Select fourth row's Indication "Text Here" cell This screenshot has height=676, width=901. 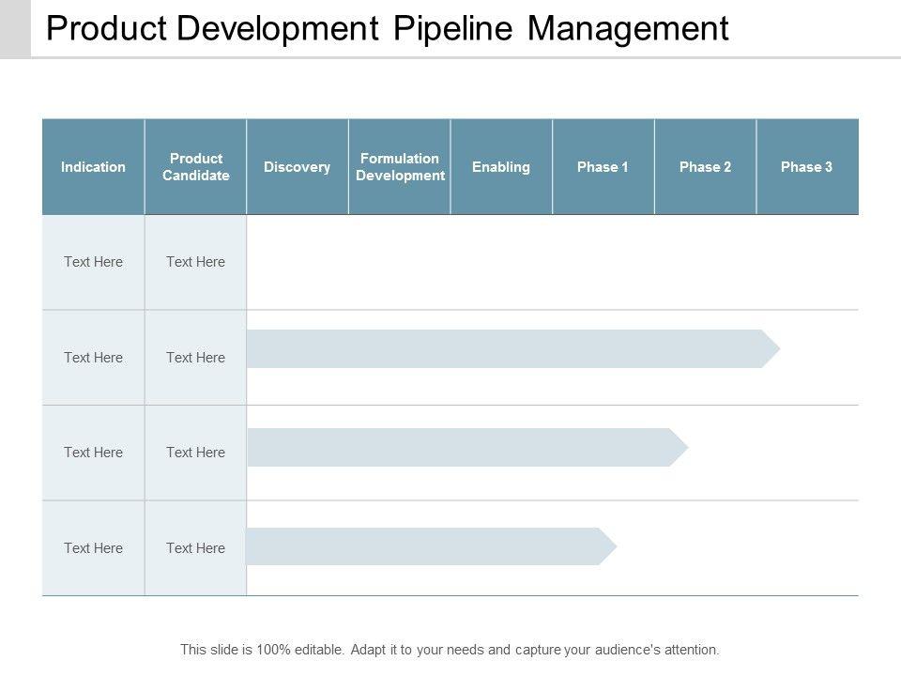[93, 548]
